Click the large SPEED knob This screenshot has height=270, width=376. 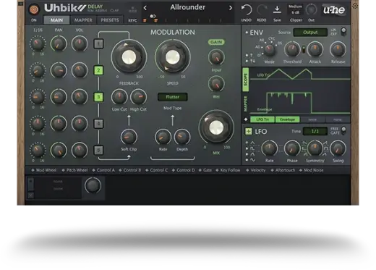172,57
